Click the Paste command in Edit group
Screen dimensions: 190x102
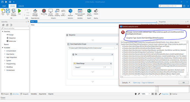[x=27, y=15]
